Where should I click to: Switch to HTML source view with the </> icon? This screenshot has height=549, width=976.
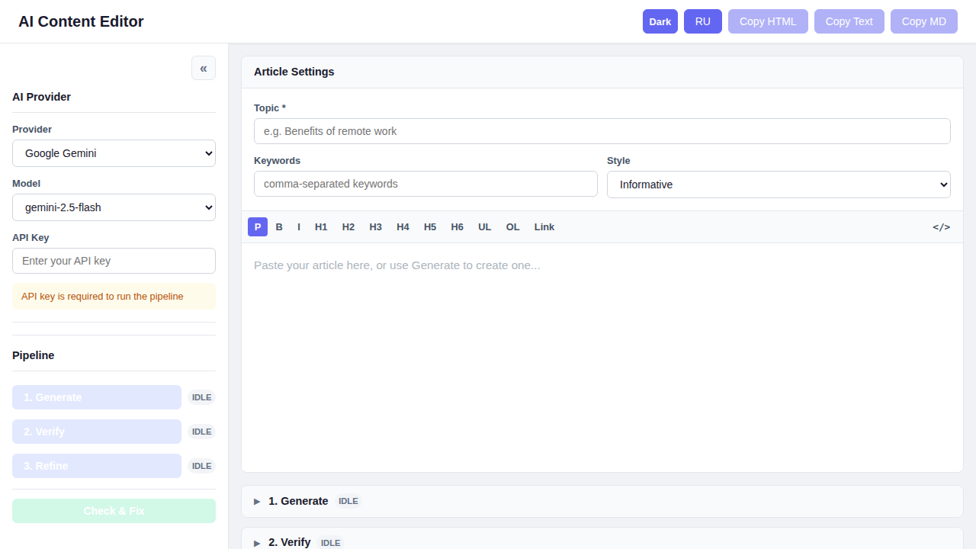[x=941, y=226]
